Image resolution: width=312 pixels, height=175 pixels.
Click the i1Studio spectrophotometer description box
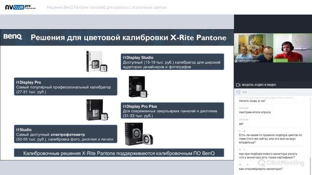65,134
